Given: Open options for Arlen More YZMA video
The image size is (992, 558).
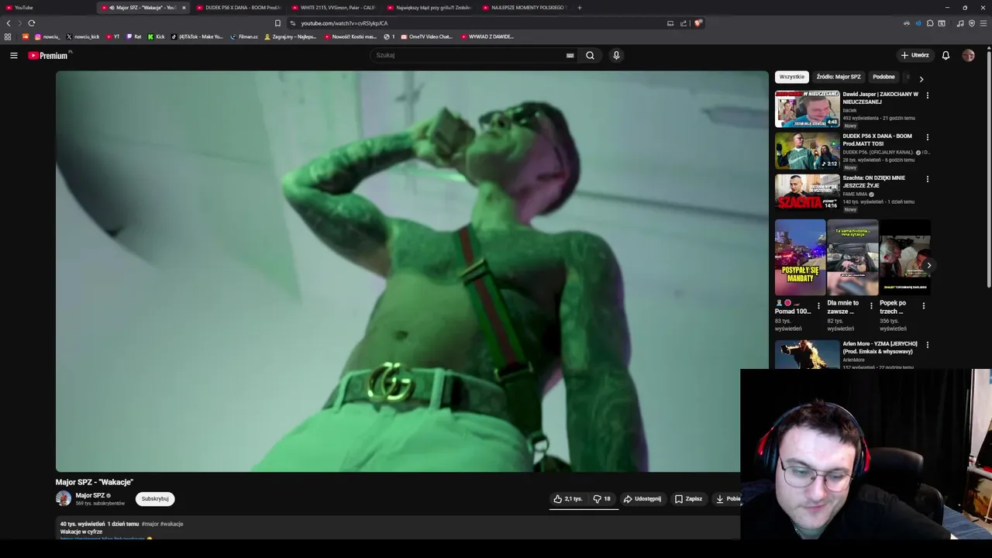Looking at the screenshot, I should click(x=927, y=345).
